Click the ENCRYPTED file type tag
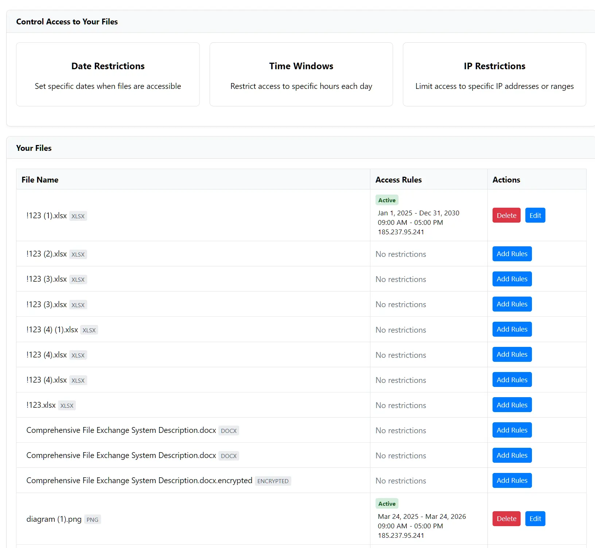The height and width of the screenshot is (548, 595). point(273,481)
